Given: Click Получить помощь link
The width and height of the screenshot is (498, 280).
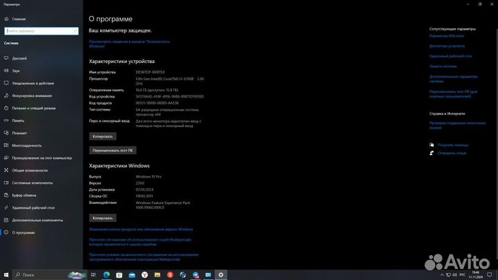Looking at the screenshot, I should coord(452,145).
